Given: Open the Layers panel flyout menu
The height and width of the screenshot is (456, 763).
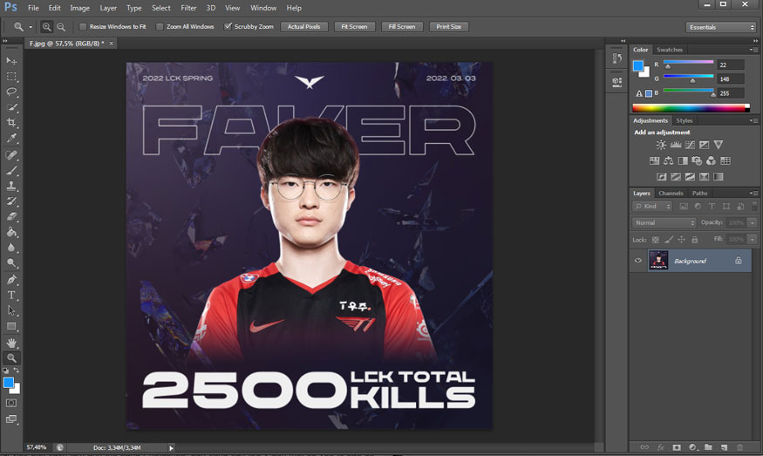Looking at the screenshot, I should point(753,194).
